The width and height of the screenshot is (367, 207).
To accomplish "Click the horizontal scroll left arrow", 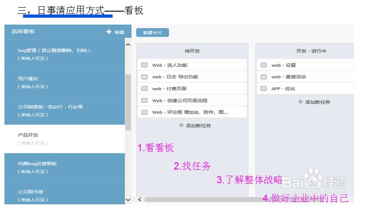I will point(140,199).
